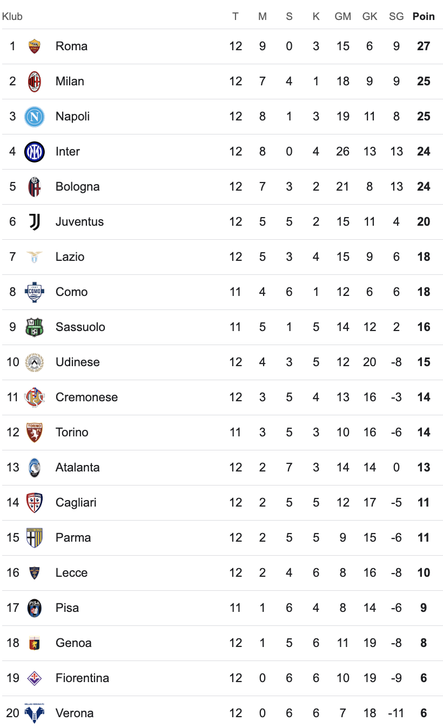Viewport: 443px width, 728px height.
Task: Click the Torino crest icon
Action: [35, 433]
